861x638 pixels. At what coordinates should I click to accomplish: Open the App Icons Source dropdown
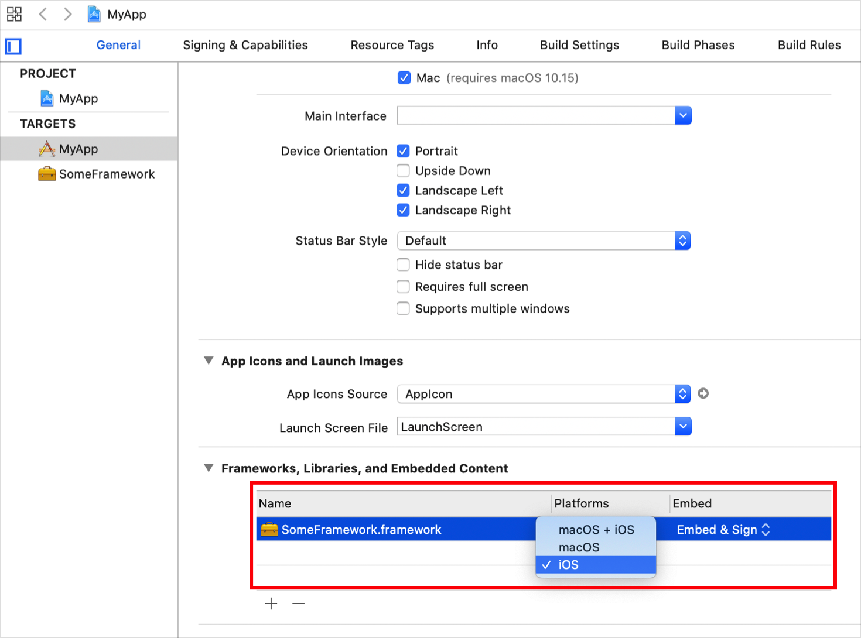click(x=544, y=394)
